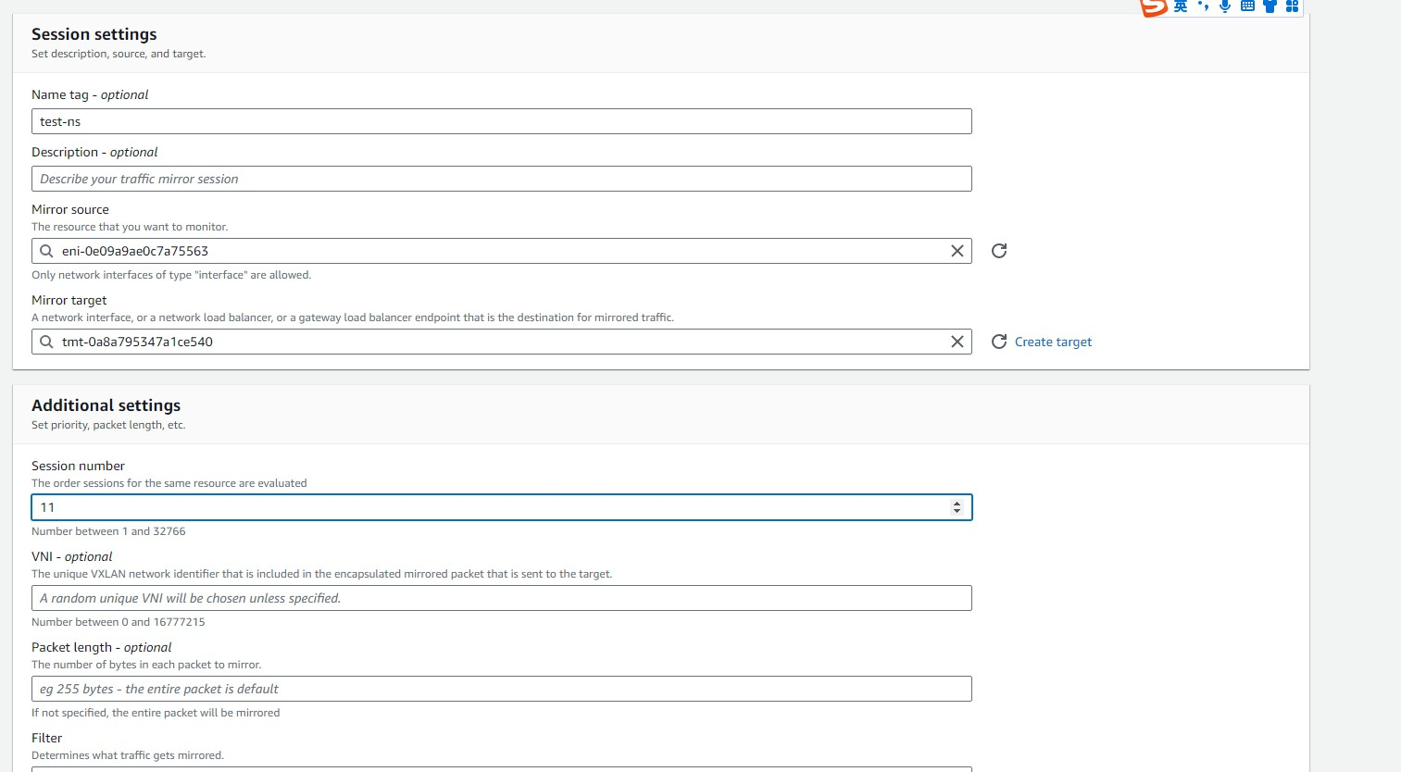
Task: Click refresh icon beside Create target
Action: point(999,342)
